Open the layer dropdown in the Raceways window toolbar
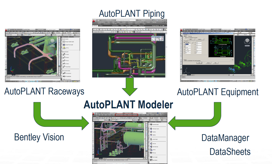Screen dimensions: 272x164 pyautogui.click(x=34, y=35)
